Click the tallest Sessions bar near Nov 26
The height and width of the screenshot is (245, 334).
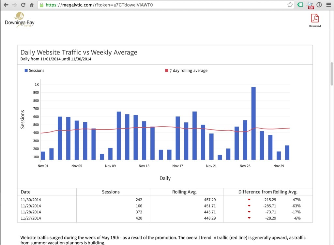click(253, 123)
